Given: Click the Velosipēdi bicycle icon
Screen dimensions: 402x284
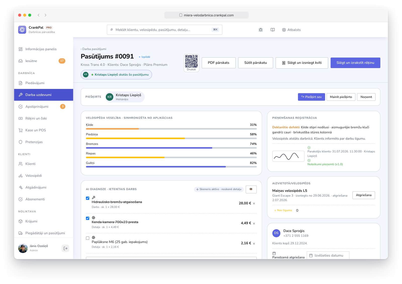Looking at the screenshot, I should coord(21,176).
